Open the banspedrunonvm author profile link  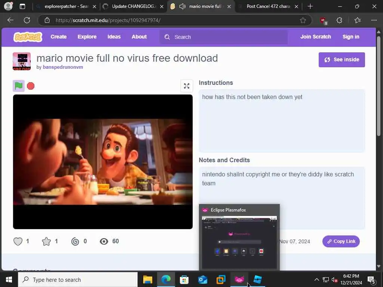pyautogui.click(x=63, y=67)
